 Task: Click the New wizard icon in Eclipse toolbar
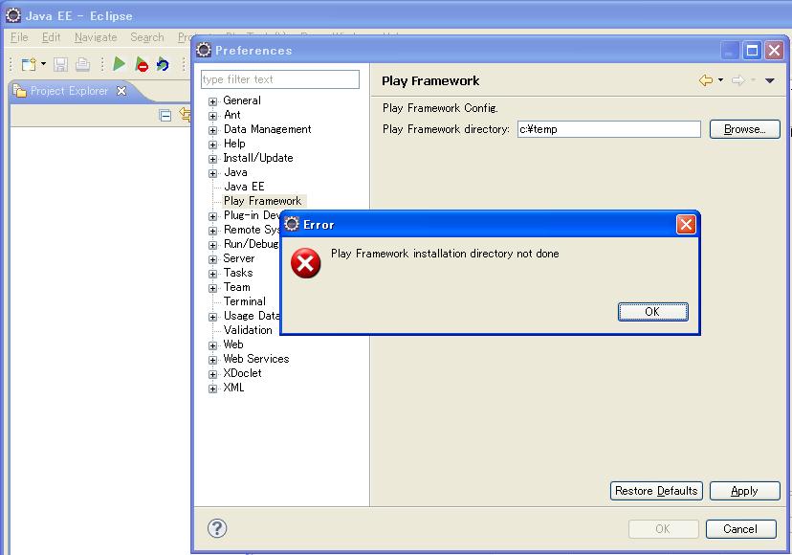[x=29, y=64]
